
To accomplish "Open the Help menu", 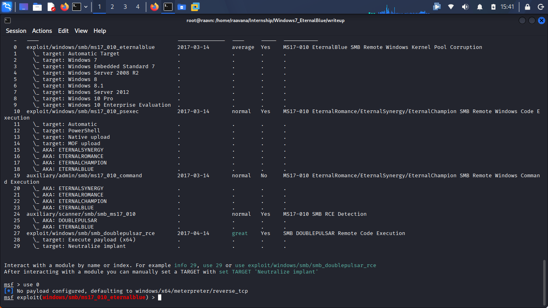I will pos(100,31).
